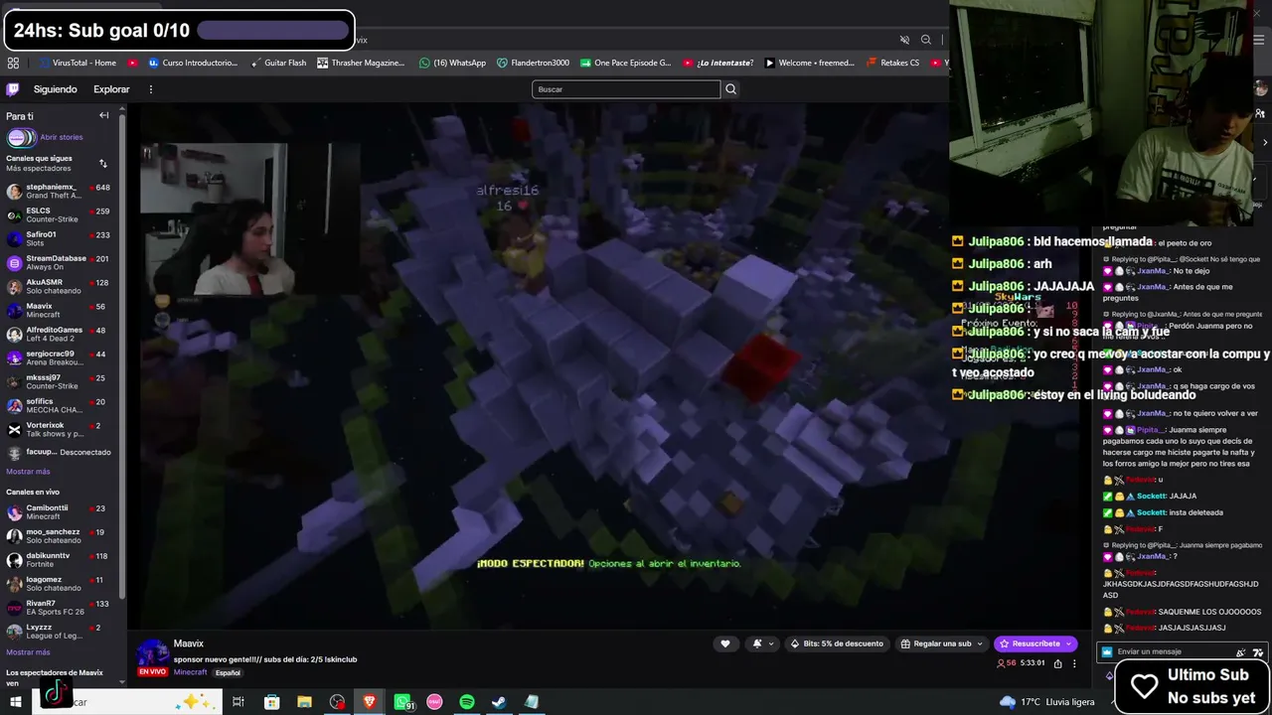Open loagomez live channel
The width and height of the screenshot is (1272, 715).
click(x=62, y=584)
